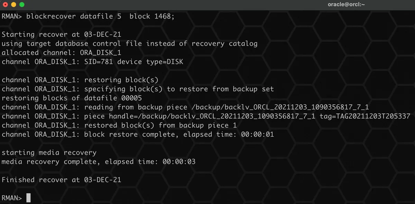
Task: Click the blinking cursor at RMAN prompt
Action: pyautogui.click(x=28, y=198)
